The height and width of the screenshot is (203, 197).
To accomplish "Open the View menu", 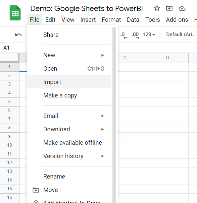I will [x=68, y=20].
